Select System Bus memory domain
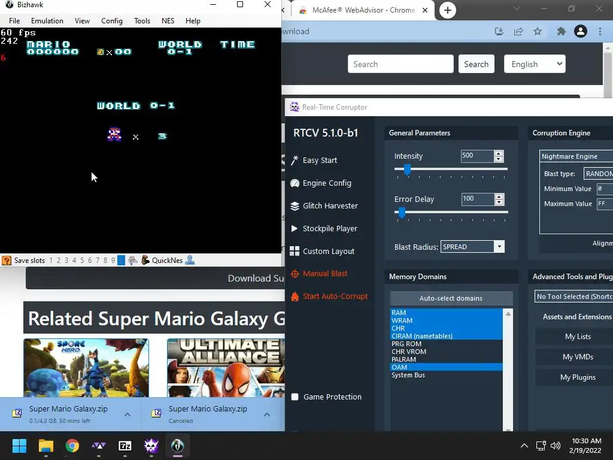This screenshot has width=613, height=460. [447, 375]
